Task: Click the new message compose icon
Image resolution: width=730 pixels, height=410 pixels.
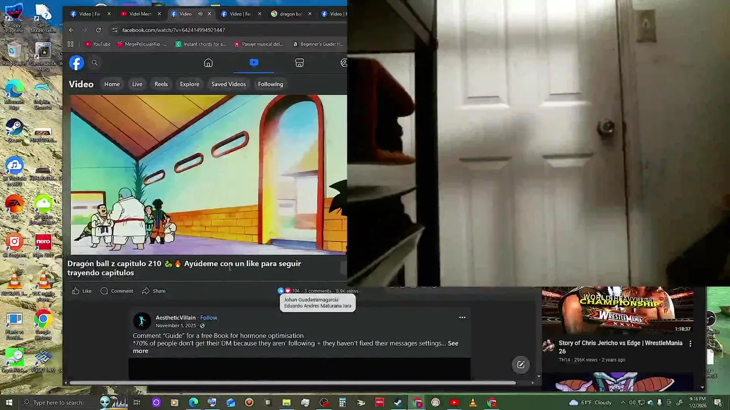Action: point(521,365)
